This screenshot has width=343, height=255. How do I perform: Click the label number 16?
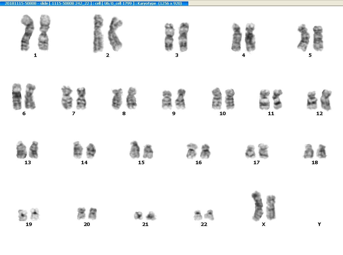pyautogui.click(x=198, y=162)
